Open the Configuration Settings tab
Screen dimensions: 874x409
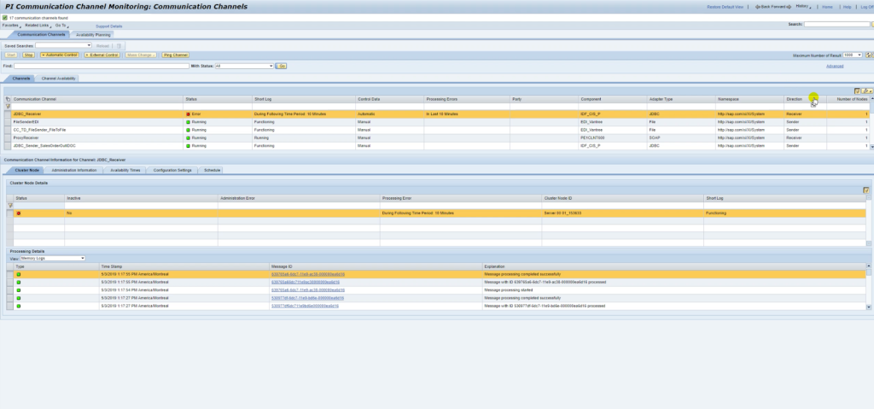pyautogui.click(x=172, y=170)
